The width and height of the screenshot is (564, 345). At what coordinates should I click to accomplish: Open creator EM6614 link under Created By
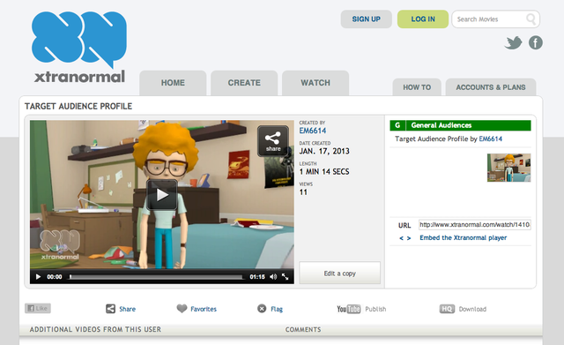pyautogui.click(x=313, y=131)
